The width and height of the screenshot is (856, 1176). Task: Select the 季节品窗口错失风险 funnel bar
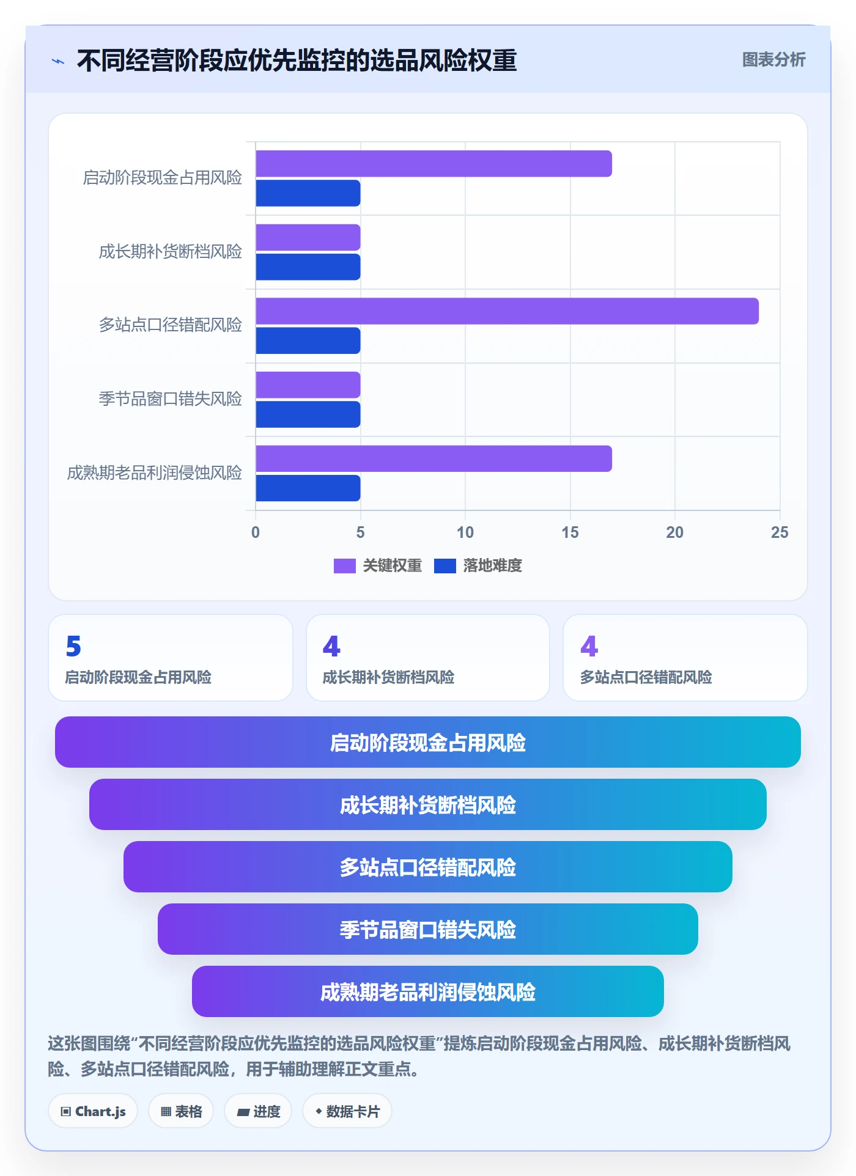click(428, 929)
